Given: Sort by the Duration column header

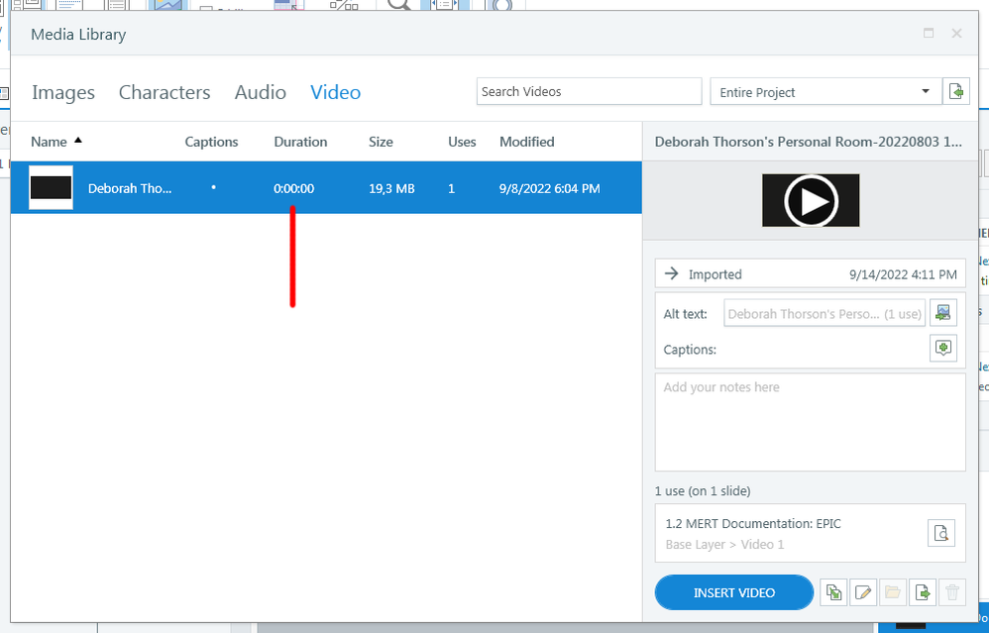Looking at the screenshot, I should point(300,142).
